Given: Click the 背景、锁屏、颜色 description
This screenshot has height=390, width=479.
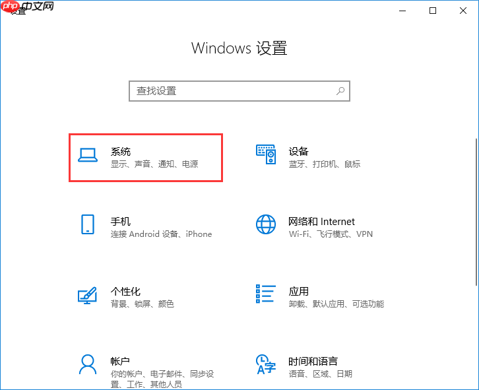Looking at the screenshot, I should (143, 304).
